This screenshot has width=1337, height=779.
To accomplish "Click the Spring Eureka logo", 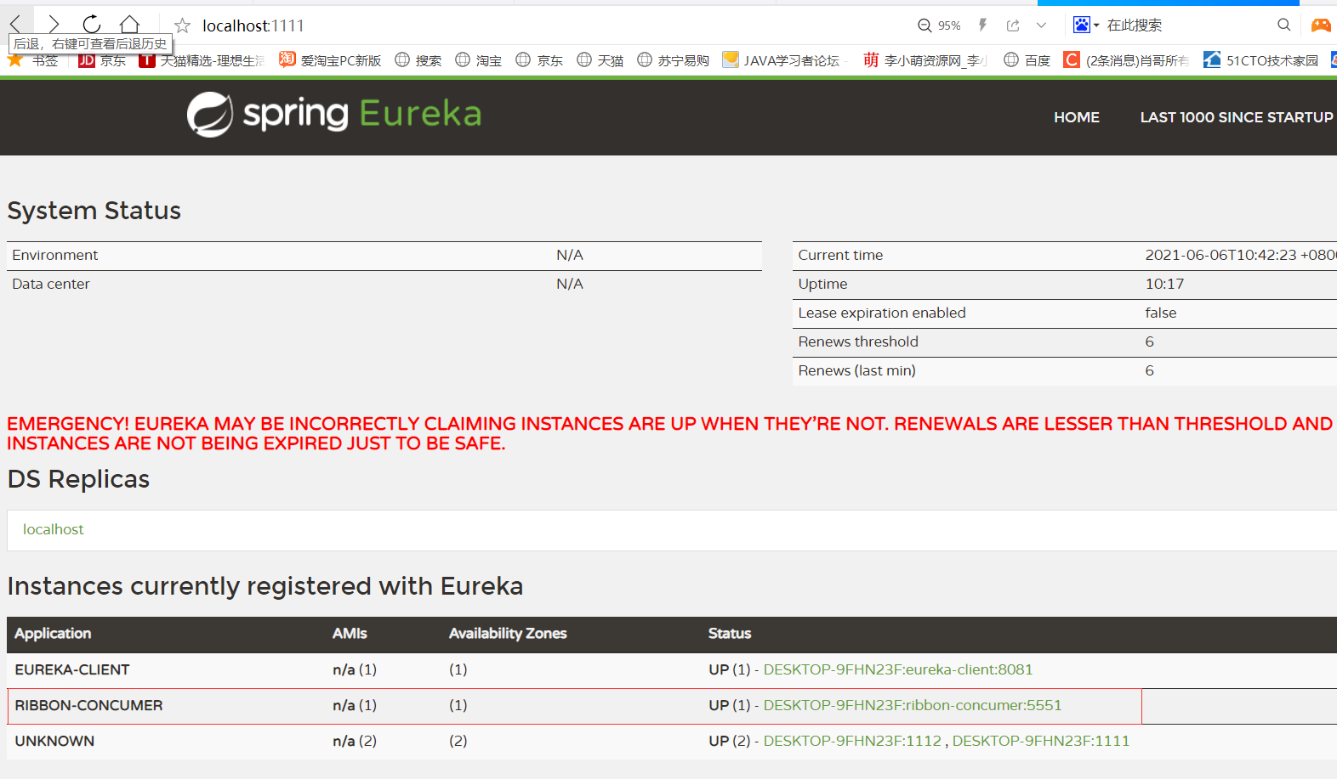I will point(334,115).
